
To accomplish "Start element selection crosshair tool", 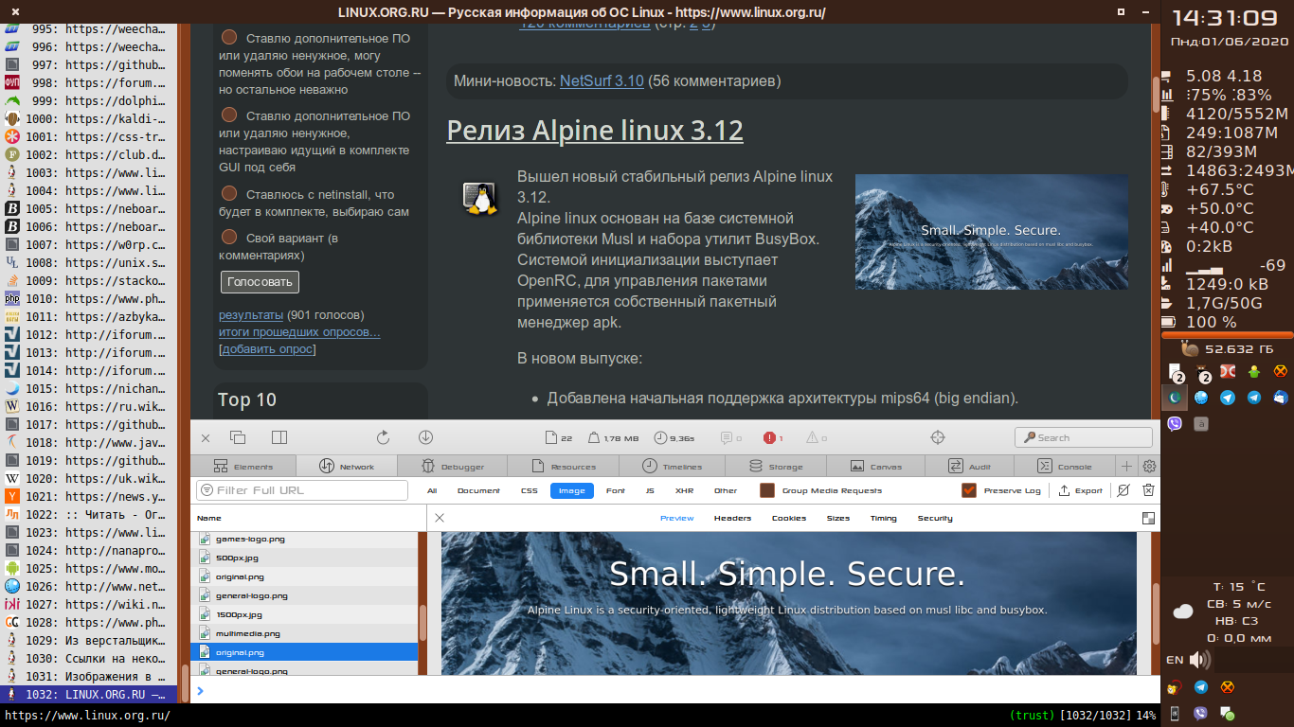I will [x=938, y=437].
